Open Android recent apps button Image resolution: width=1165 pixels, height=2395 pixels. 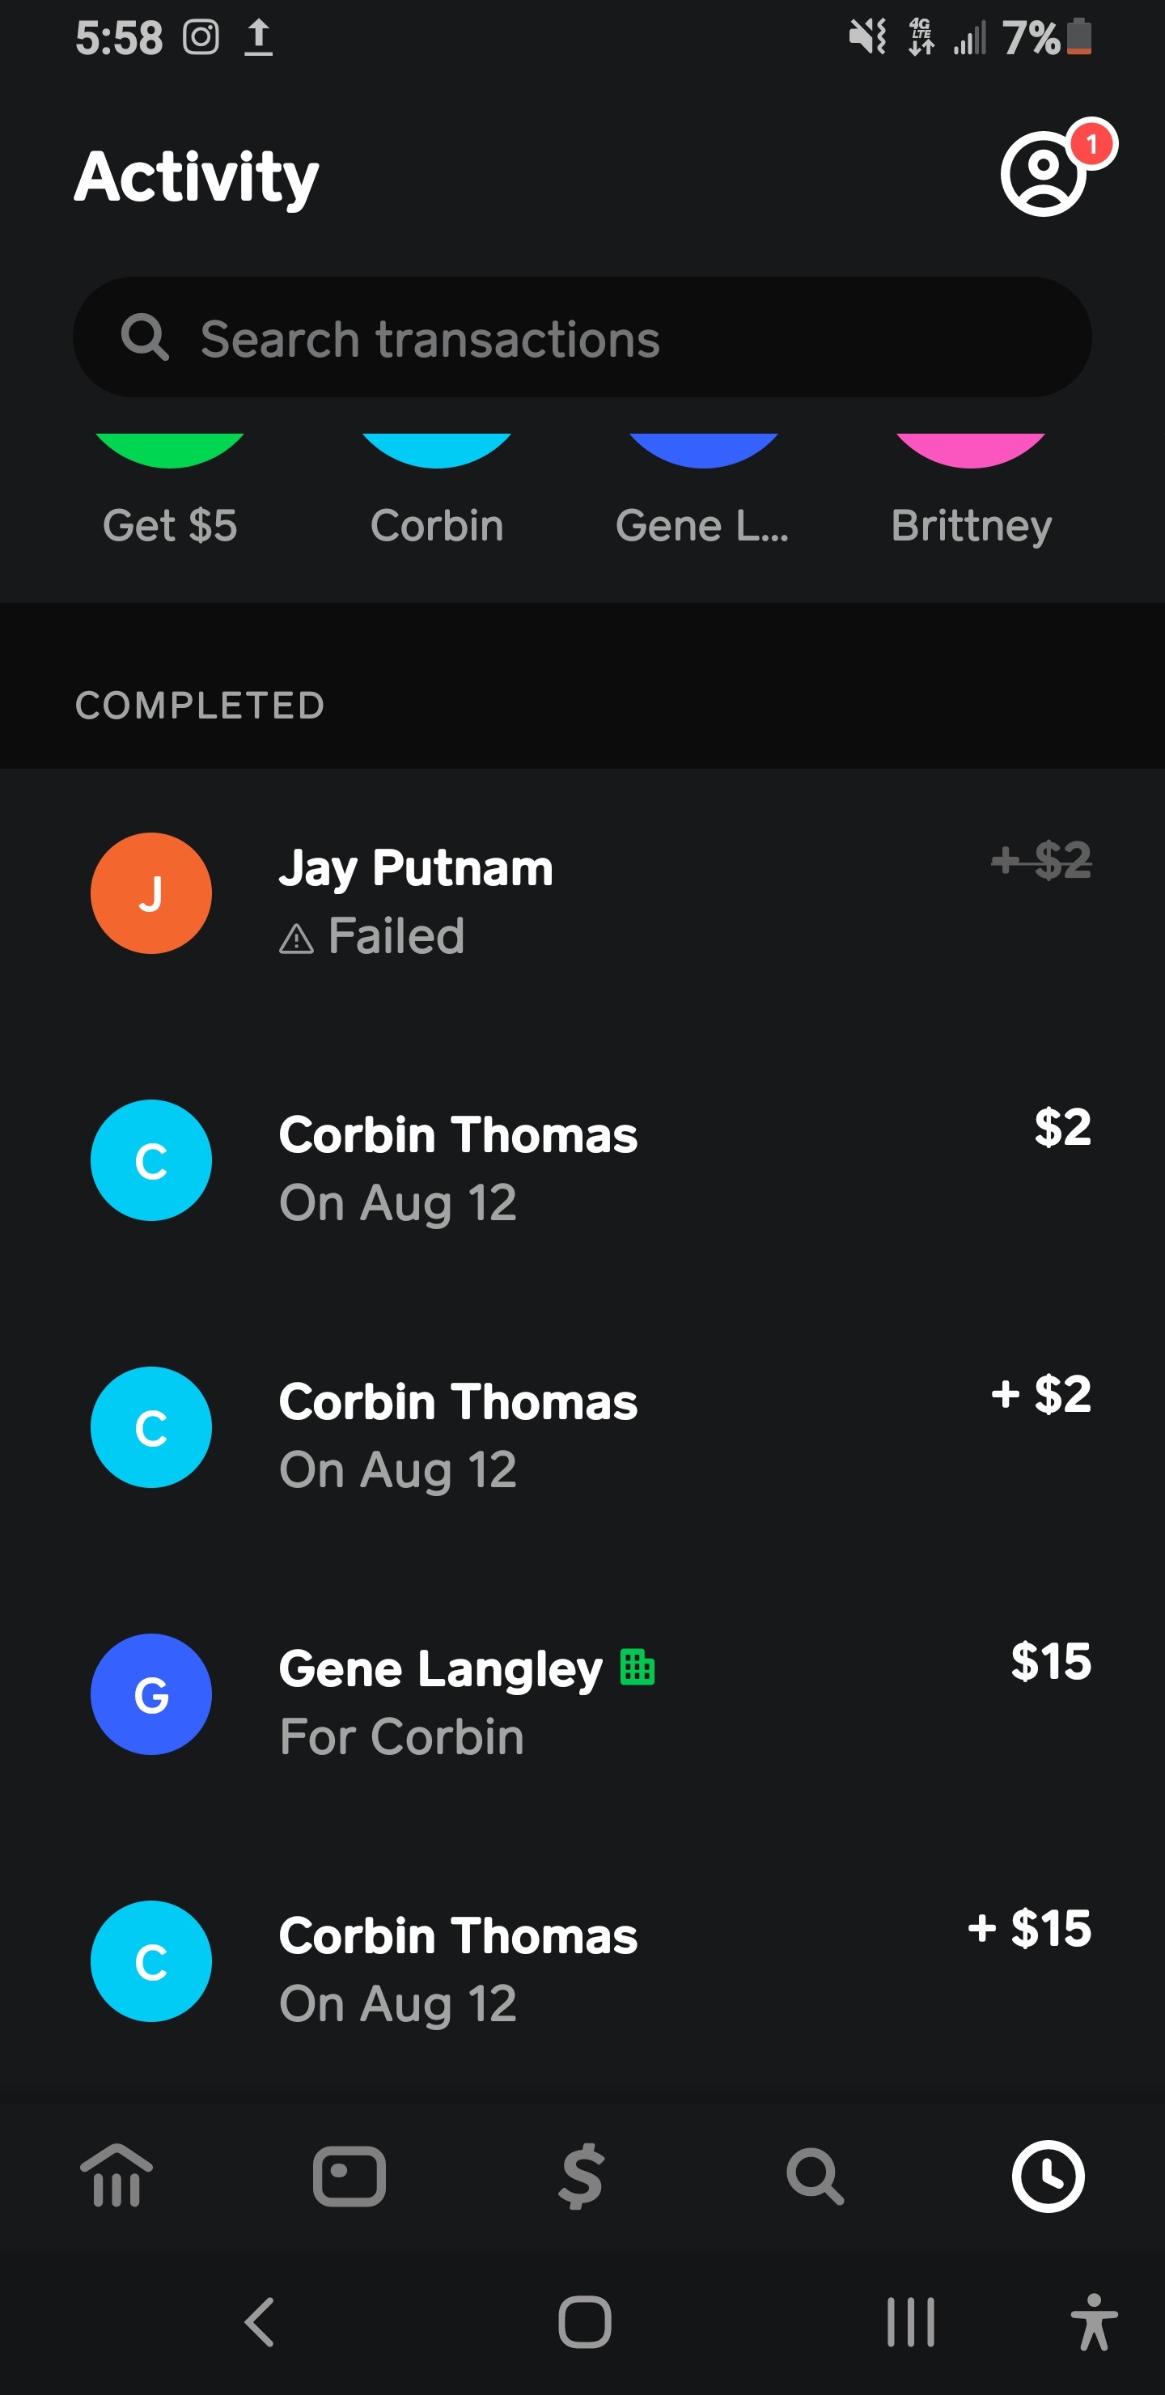click(x=910, y=2322)
